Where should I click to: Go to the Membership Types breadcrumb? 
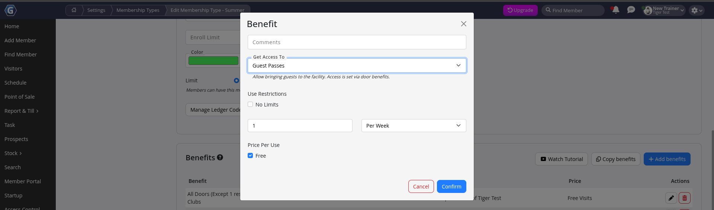click(x=138, y=10)
